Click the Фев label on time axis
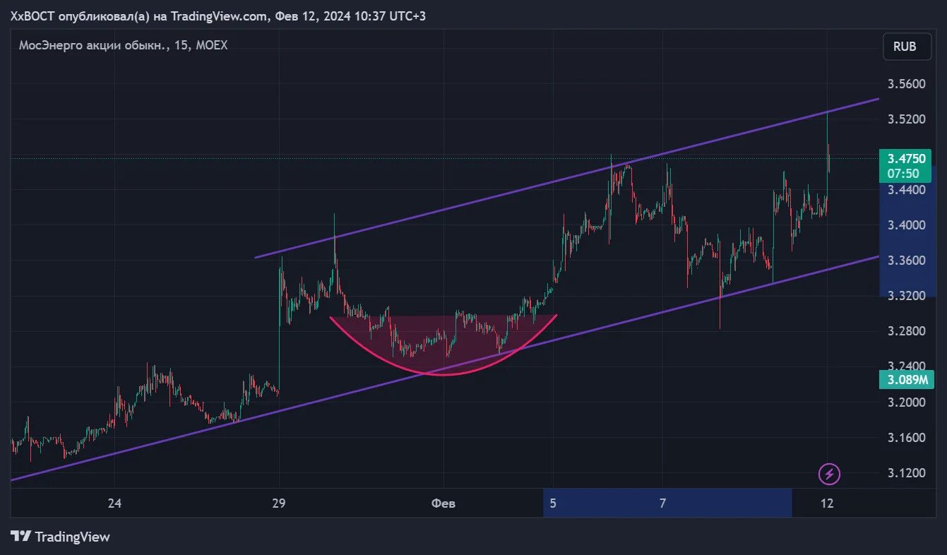947x555 pixels. click(x=443, y=503)
